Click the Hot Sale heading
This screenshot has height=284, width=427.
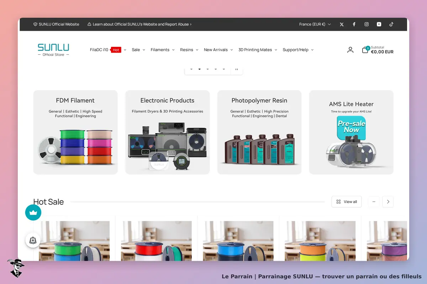point(48,202)
